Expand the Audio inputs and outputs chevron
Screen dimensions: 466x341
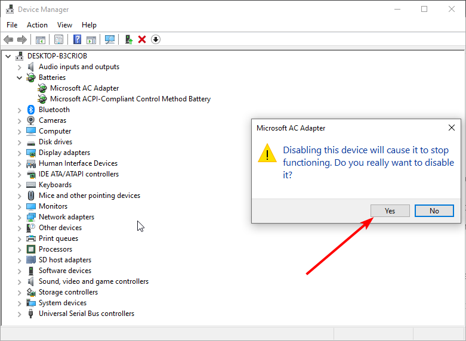(x=19, y=67)
